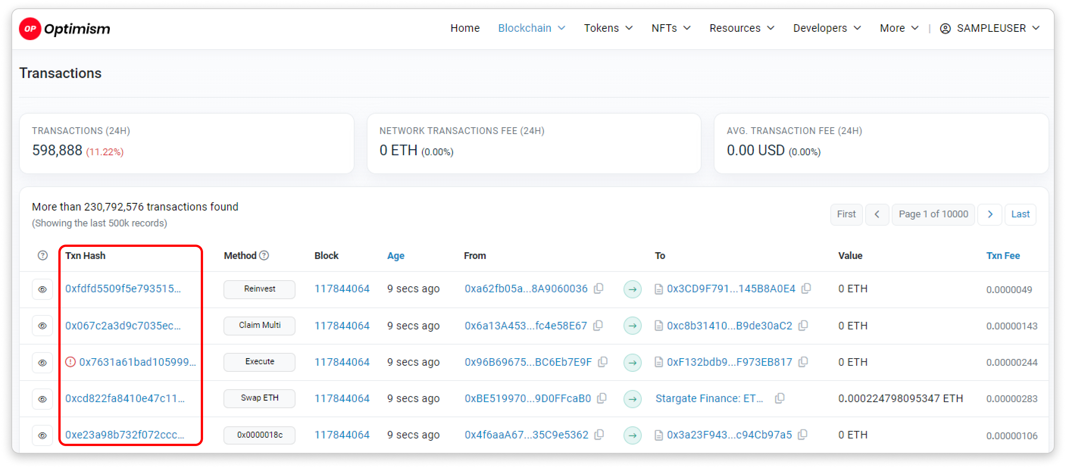Preview the Reinvest transaction with eye icon
This screenshot has height=468, width=1066.
(42, 289)
